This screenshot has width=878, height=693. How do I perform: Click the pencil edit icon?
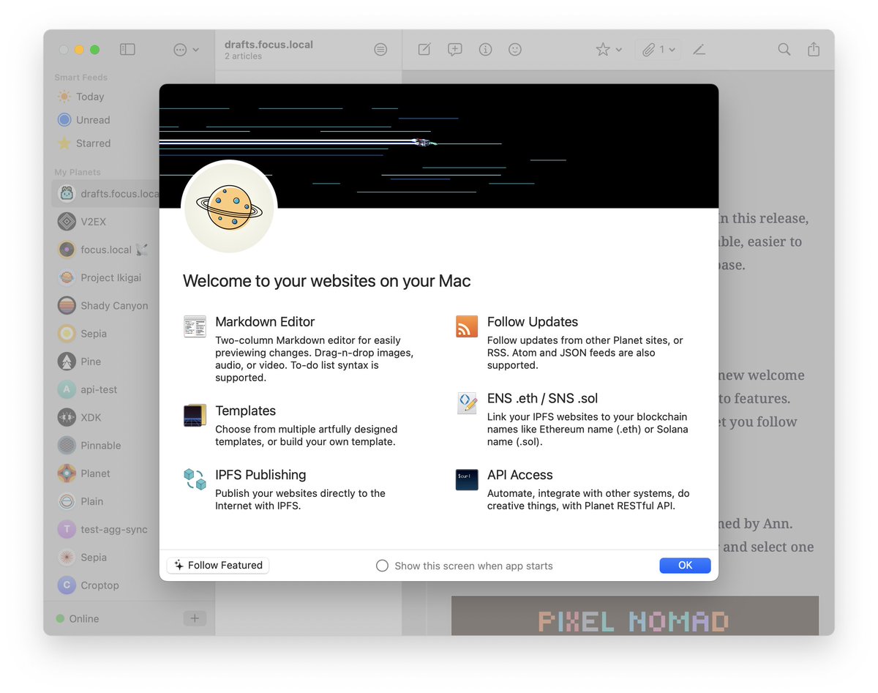[699, 50]
